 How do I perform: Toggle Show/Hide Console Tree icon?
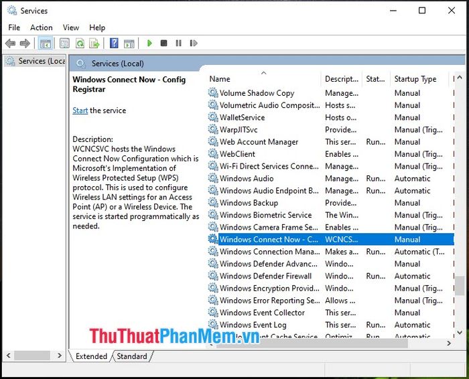(x=46, y=44)
